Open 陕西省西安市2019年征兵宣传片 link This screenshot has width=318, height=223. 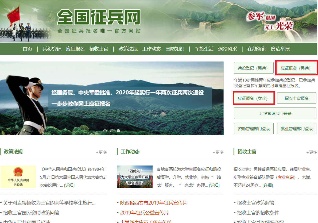click(153, 203)
